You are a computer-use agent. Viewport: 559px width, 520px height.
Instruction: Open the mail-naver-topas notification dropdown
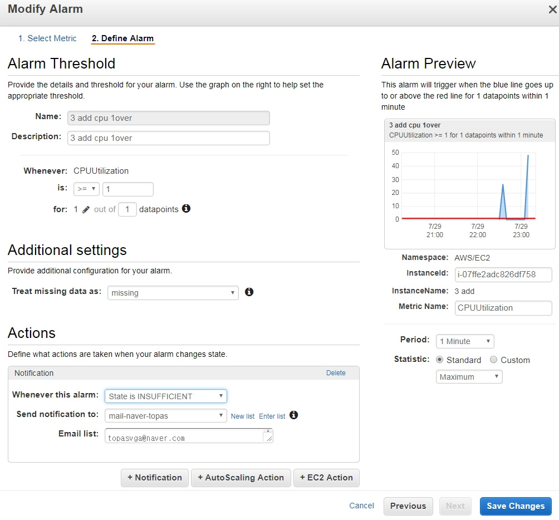pos(166,416)
